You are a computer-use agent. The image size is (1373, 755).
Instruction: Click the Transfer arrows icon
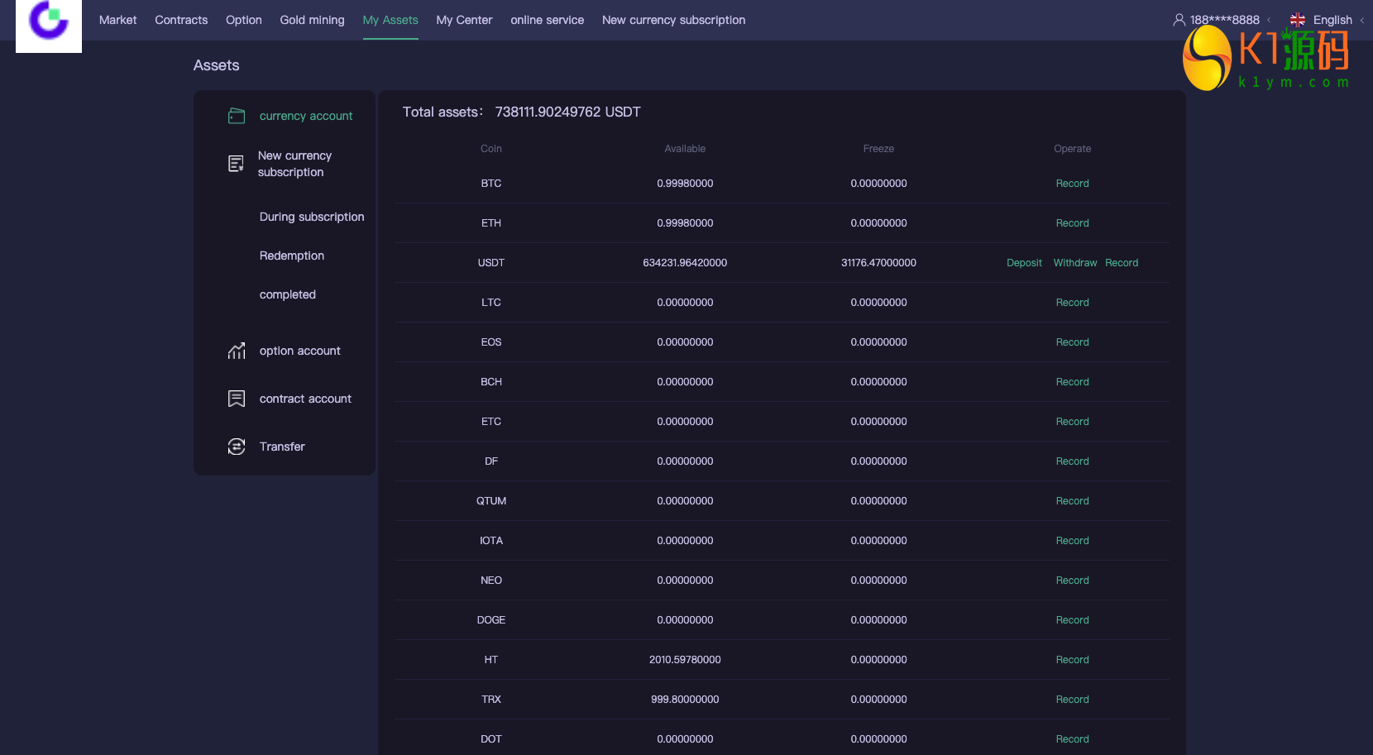point(237,447)
